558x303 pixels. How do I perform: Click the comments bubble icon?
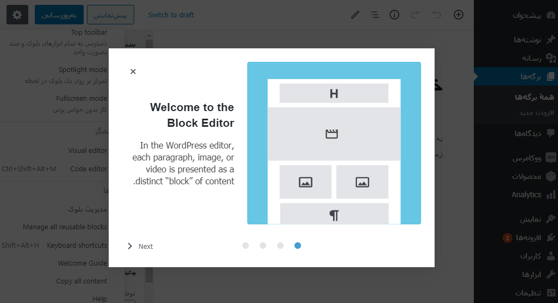point(550,133)
